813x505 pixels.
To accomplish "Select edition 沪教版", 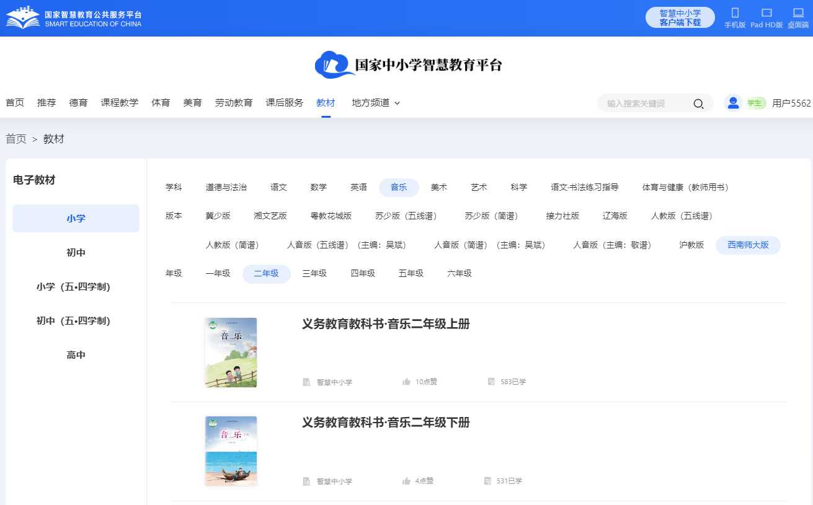I will [x=691, y=245].
